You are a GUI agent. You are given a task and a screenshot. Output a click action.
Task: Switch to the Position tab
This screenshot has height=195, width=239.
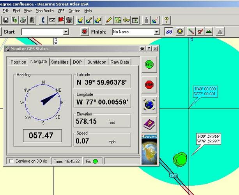coord(18,62)
